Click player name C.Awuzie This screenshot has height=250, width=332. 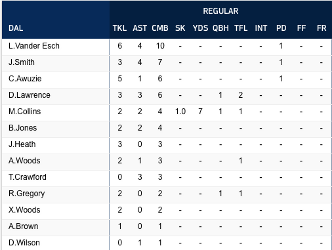(x=25, y=79)
